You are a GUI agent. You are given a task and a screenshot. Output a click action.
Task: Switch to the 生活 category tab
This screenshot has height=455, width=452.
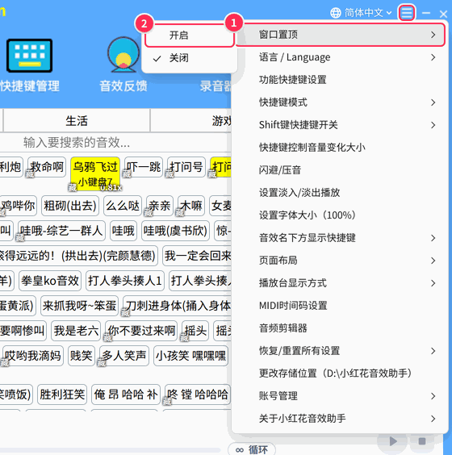(x=77, y=121)
